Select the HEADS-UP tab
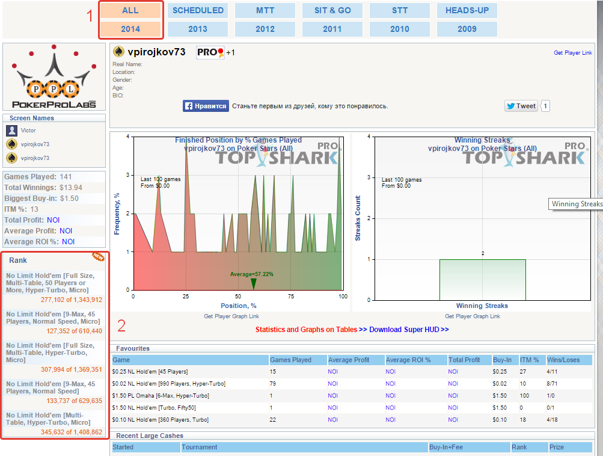 (x=467, y=10)
